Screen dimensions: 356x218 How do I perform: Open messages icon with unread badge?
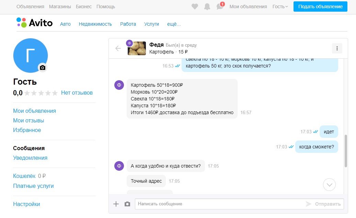coord(220,6)
